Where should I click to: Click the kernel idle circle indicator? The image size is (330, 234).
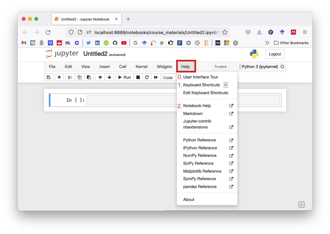[x=282, y=67]
